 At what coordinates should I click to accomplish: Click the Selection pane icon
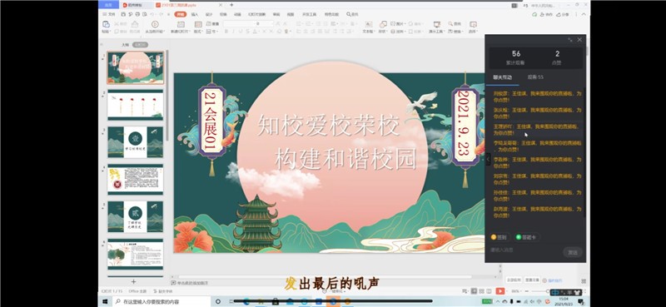(x=473, y=24)
